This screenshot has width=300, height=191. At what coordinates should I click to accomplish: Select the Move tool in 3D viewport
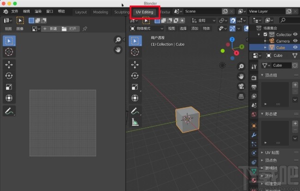point(135,64)
